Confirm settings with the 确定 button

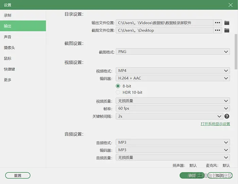coord(192,175)
